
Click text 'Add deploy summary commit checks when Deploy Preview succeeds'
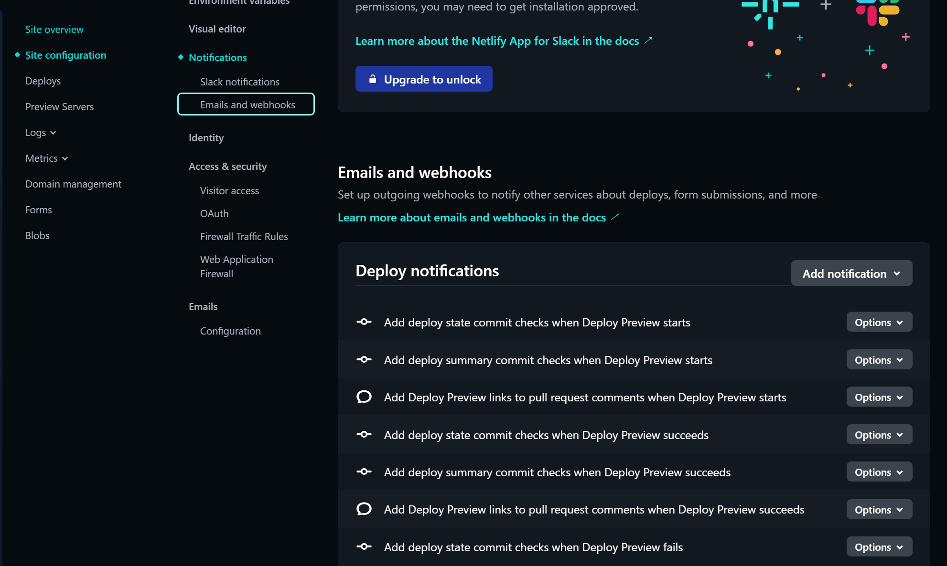[x=558, y=472]
